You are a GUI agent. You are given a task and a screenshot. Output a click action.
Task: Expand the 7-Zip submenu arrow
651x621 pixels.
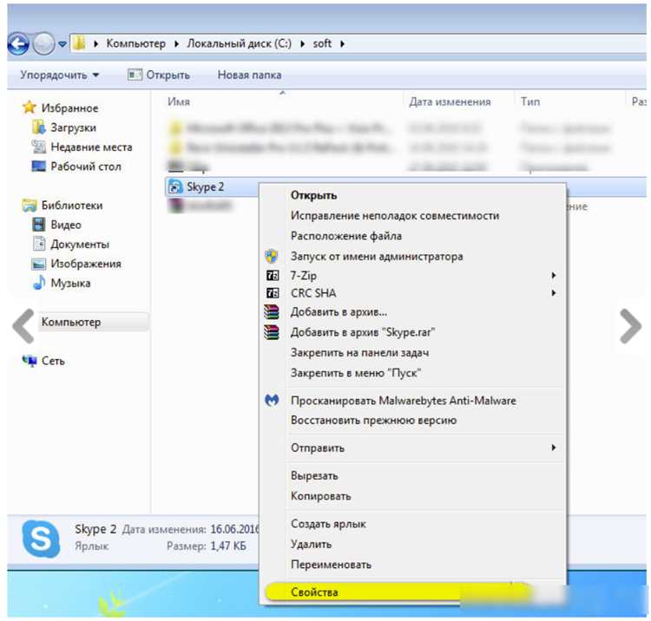pyautogui.click(x=554, y=276)
